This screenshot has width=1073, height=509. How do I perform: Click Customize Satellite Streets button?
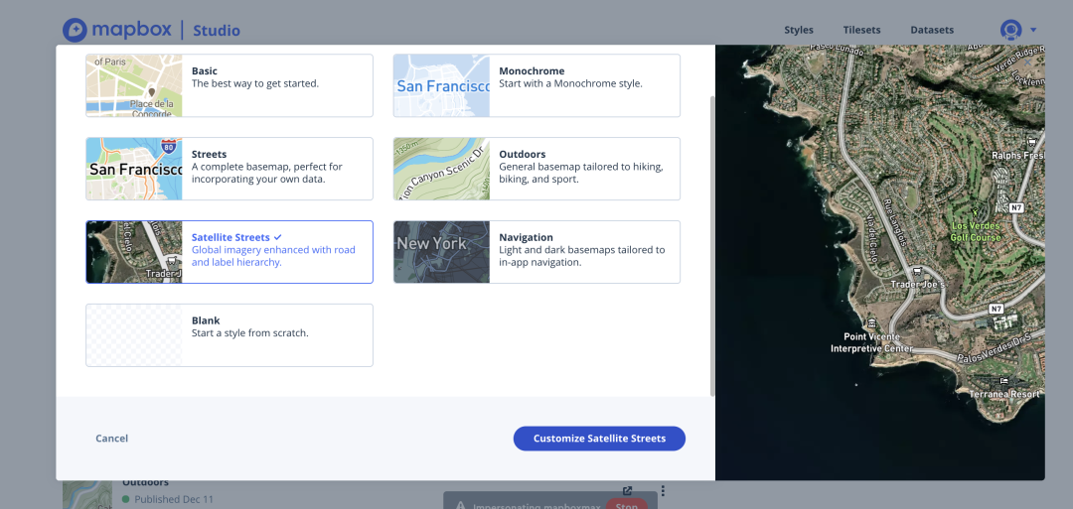coord(599,439)
